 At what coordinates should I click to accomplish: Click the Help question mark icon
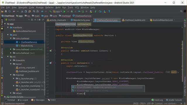(x=109, y=12)
